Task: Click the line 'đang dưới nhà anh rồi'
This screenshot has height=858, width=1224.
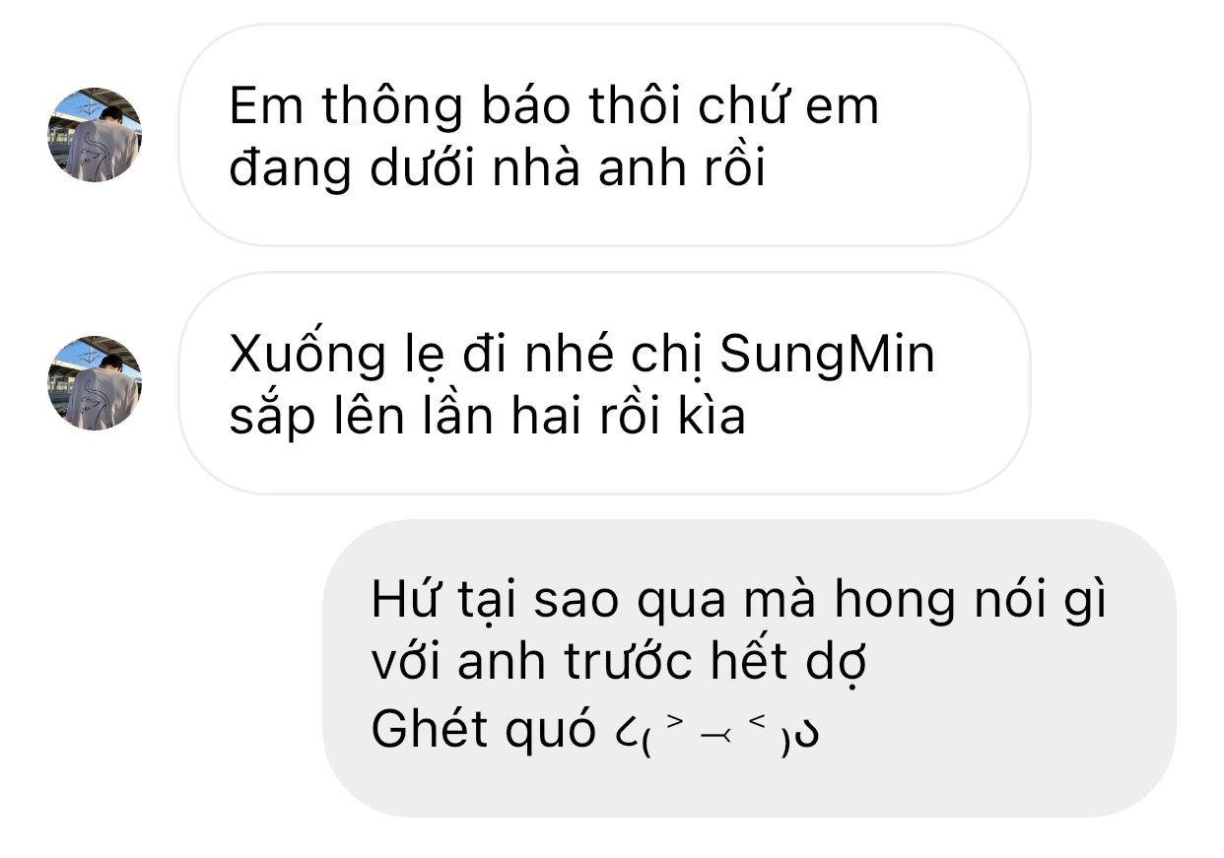Action: click(x=498, y=169)
